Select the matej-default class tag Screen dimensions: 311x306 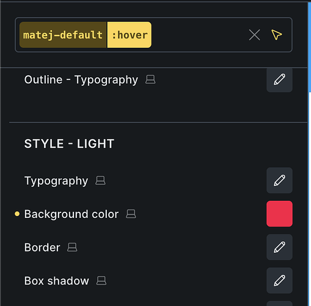coord(63,35)
